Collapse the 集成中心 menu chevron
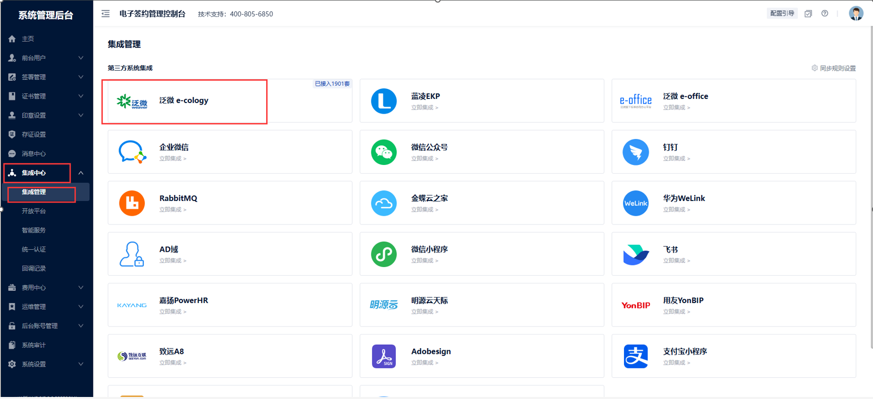 pyautogui.click(x=81, y=173)
